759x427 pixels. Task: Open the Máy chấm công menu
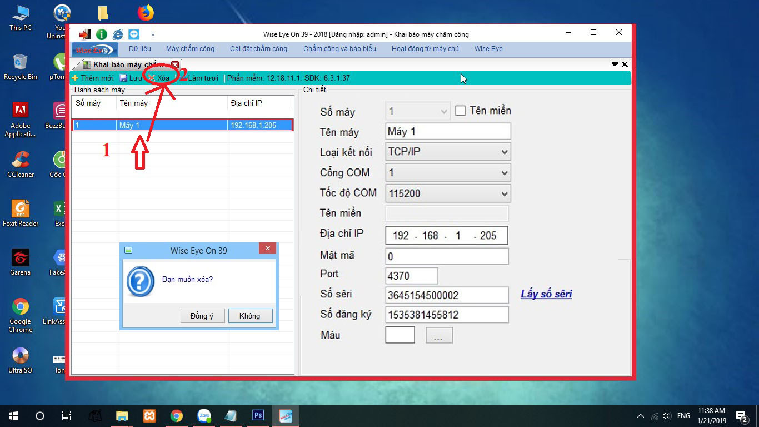pyautogui.click(x=190, y=49)
